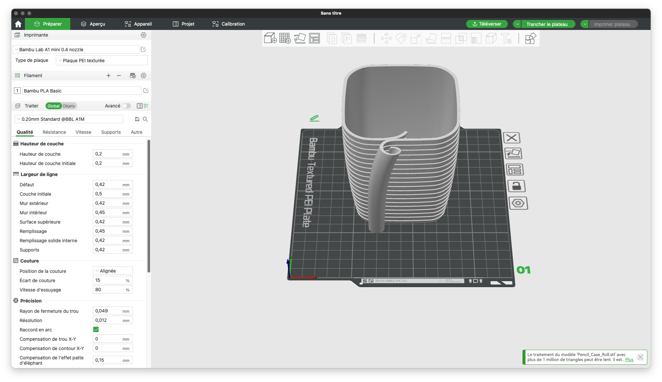The height and width of the screenshot is (382, 662).
Task: Click the Auto orient toolbar icon
Action: (x=300, y=38)
